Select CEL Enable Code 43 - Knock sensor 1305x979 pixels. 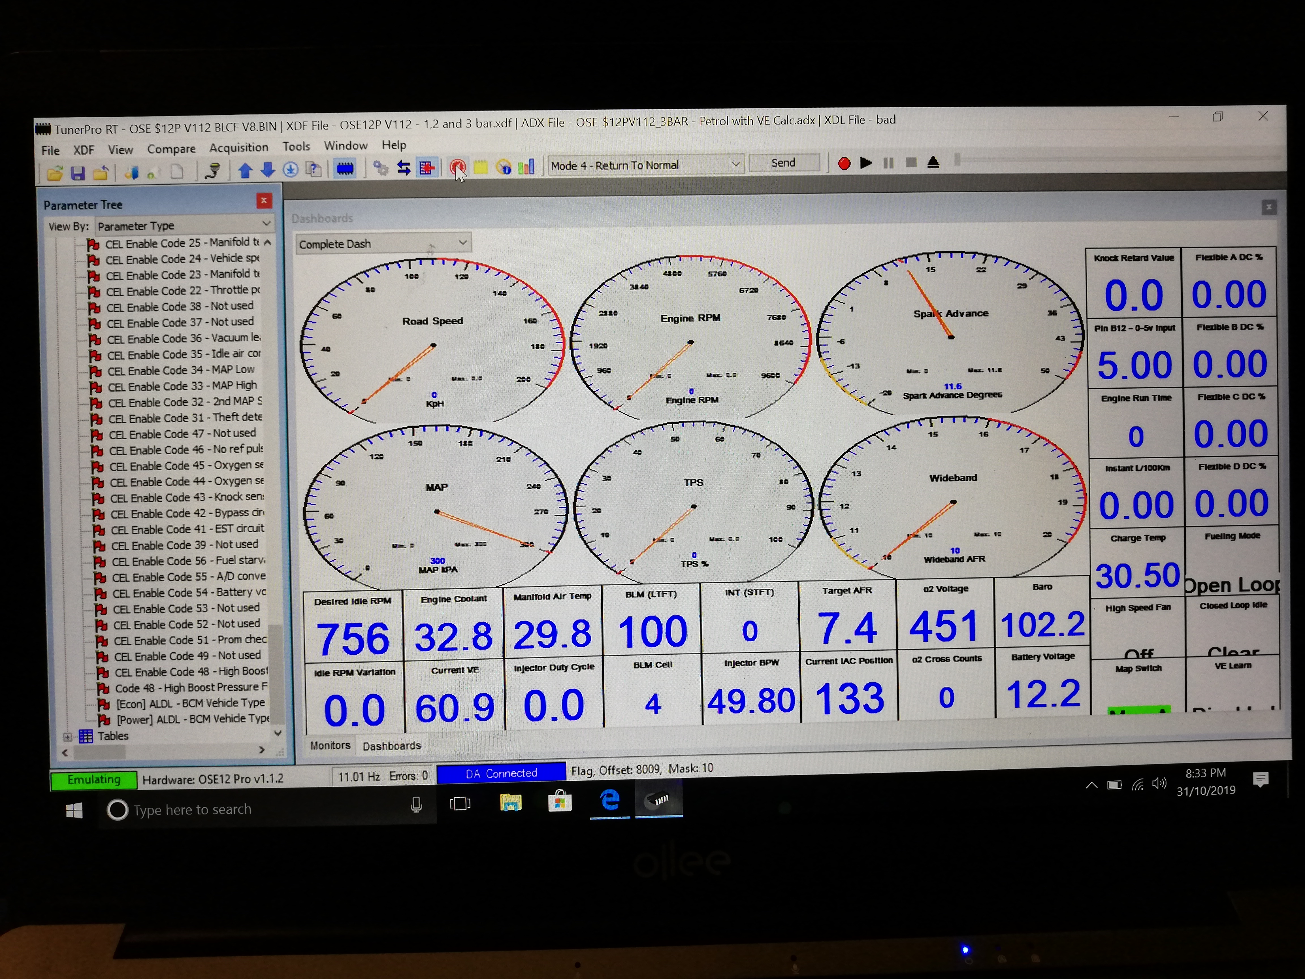[x=187, y=497]
